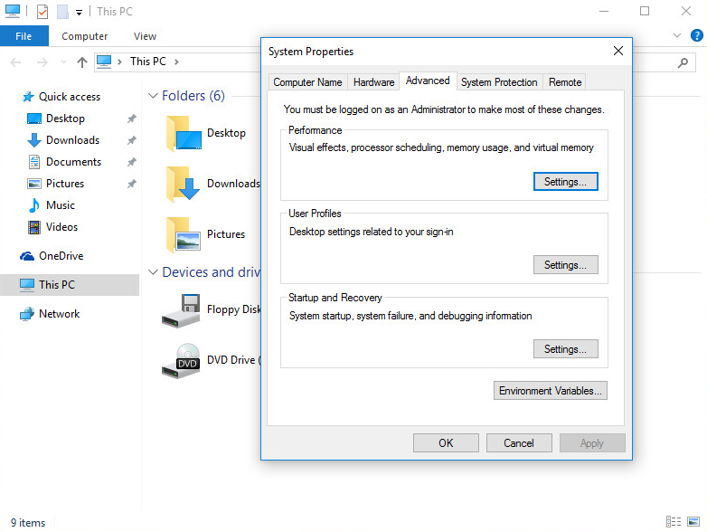Select the Floppy Disk drive icon
Screen dimensions: 707x532
tap(181, 309)
